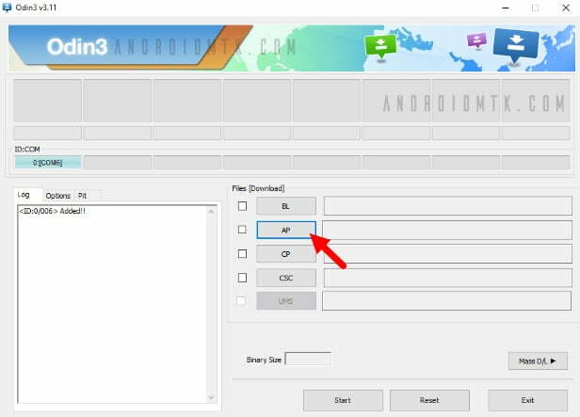Click the Binary Size field
Viewport: 580px width, 417px height.
(x=308, y=359)
